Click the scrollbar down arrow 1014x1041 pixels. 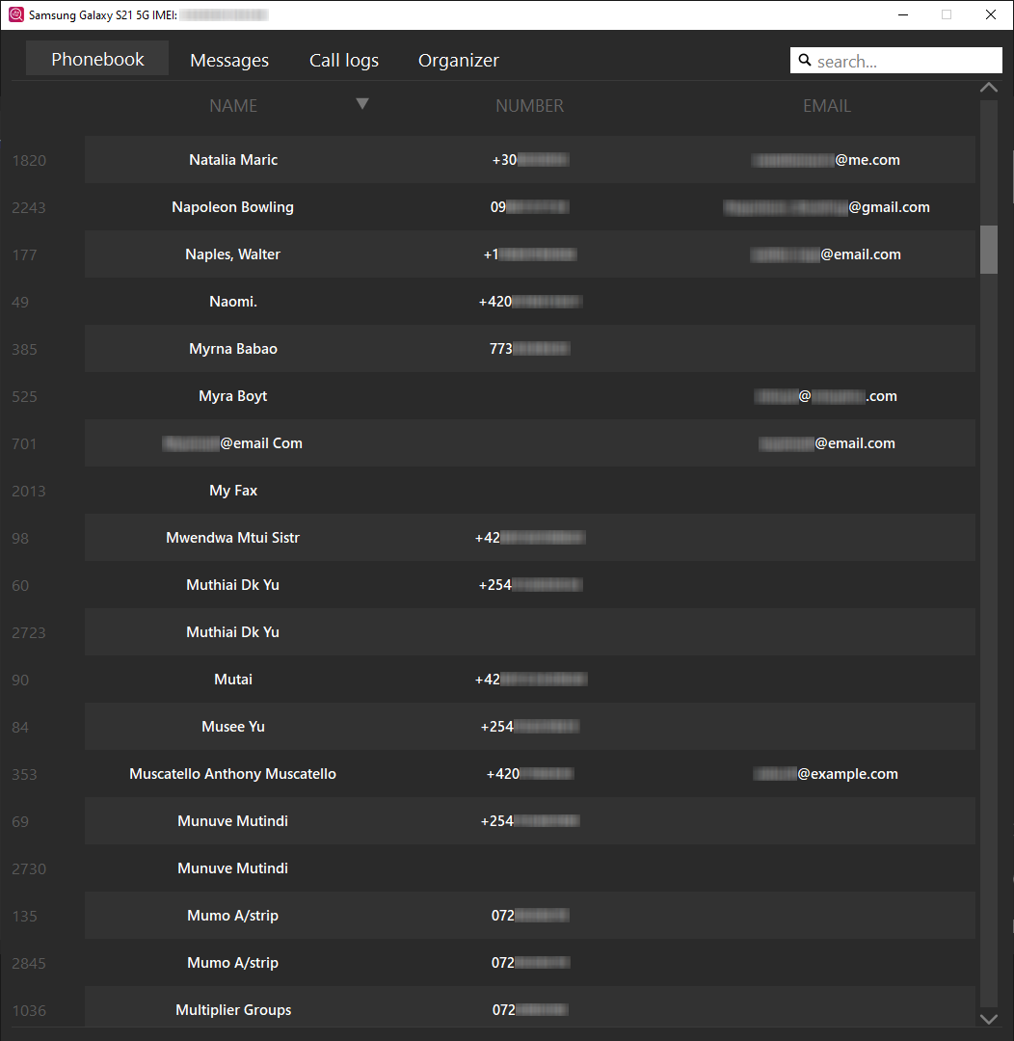[x=988, y=1019]
